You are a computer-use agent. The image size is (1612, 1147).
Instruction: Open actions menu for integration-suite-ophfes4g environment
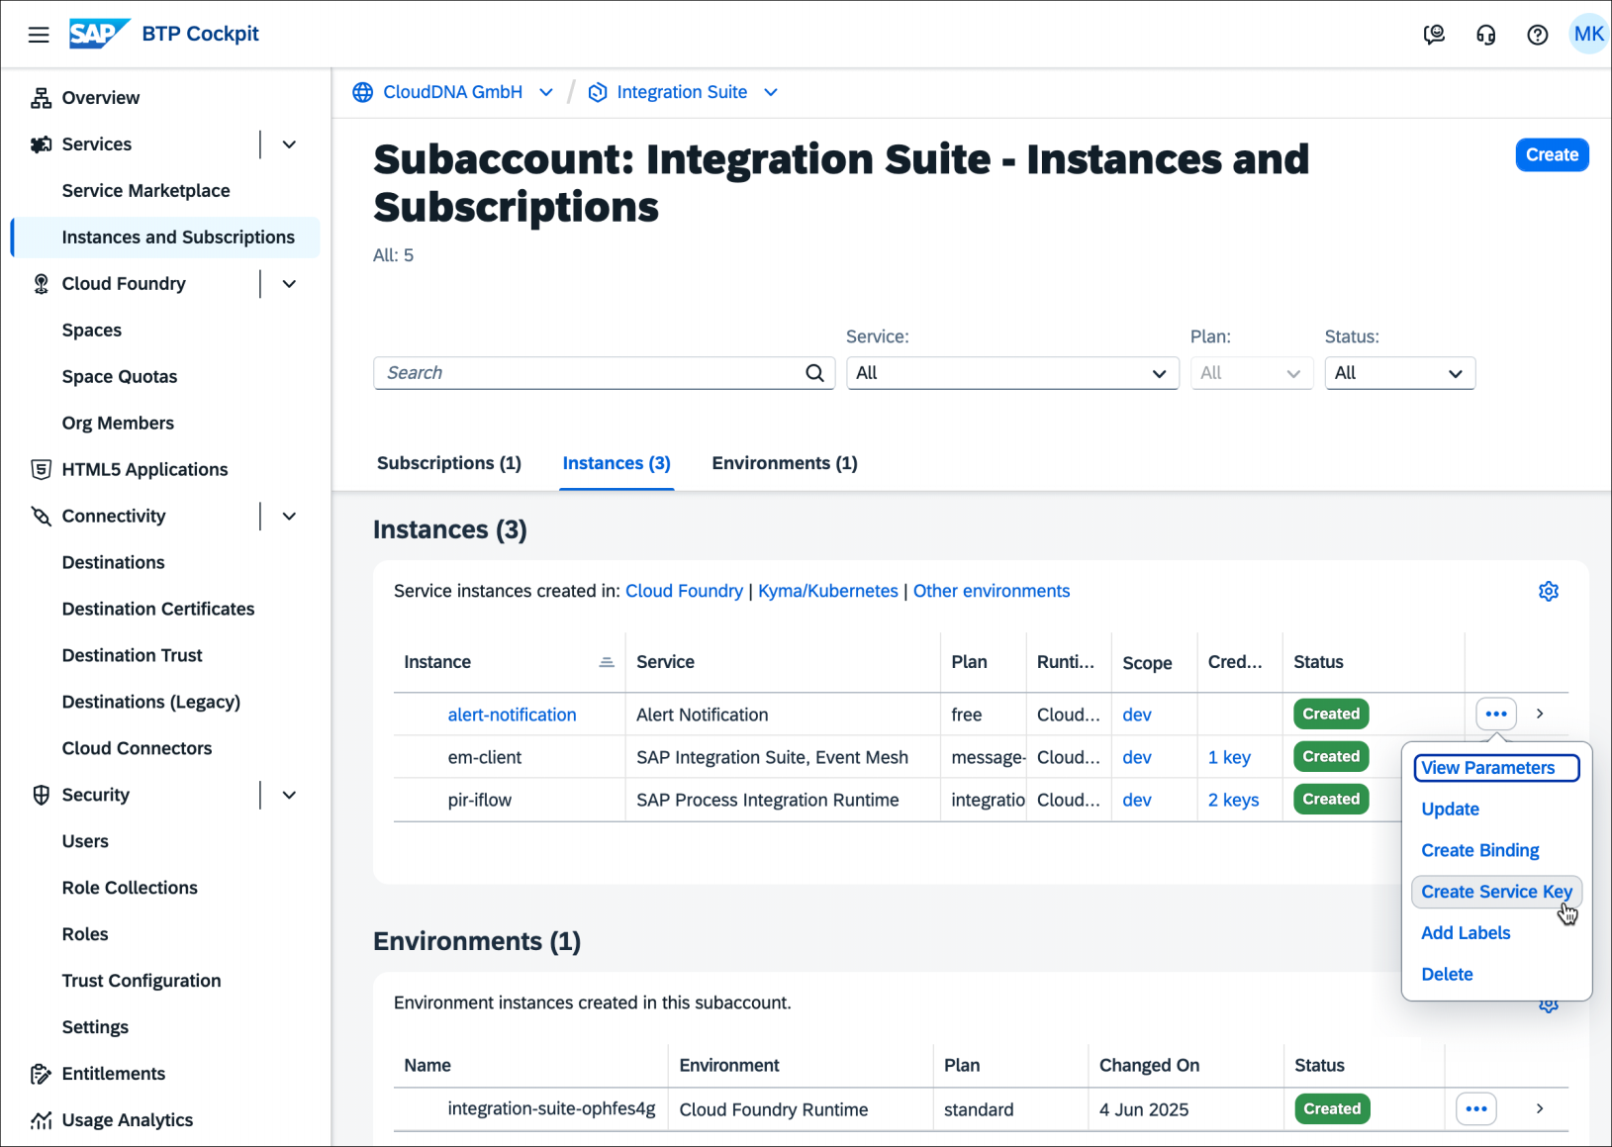pyautogui.click(x=1476, y=1108)
